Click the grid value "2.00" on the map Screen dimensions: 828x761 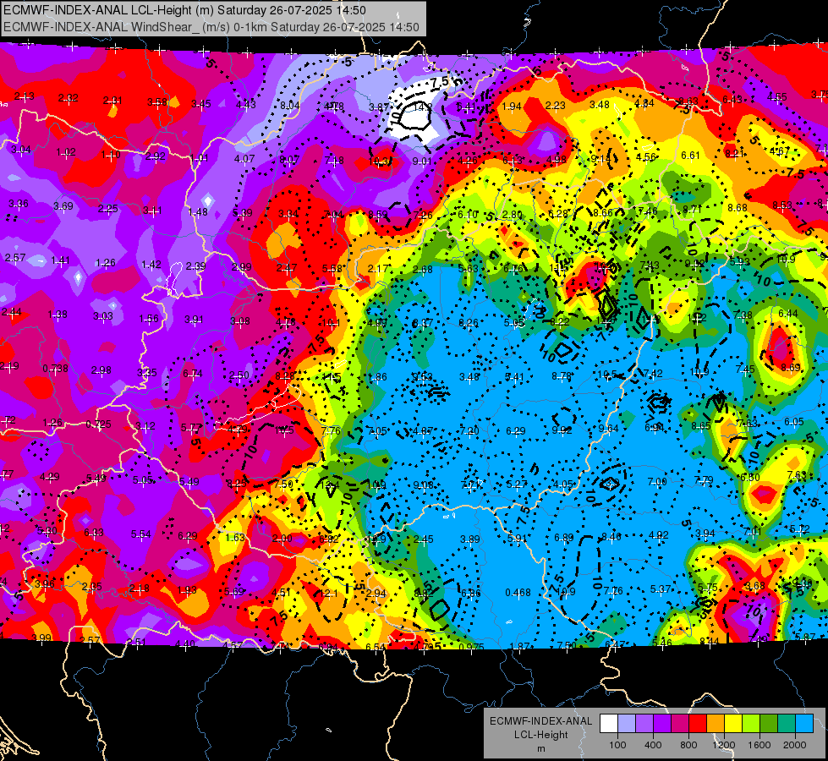tap(282, 538)
